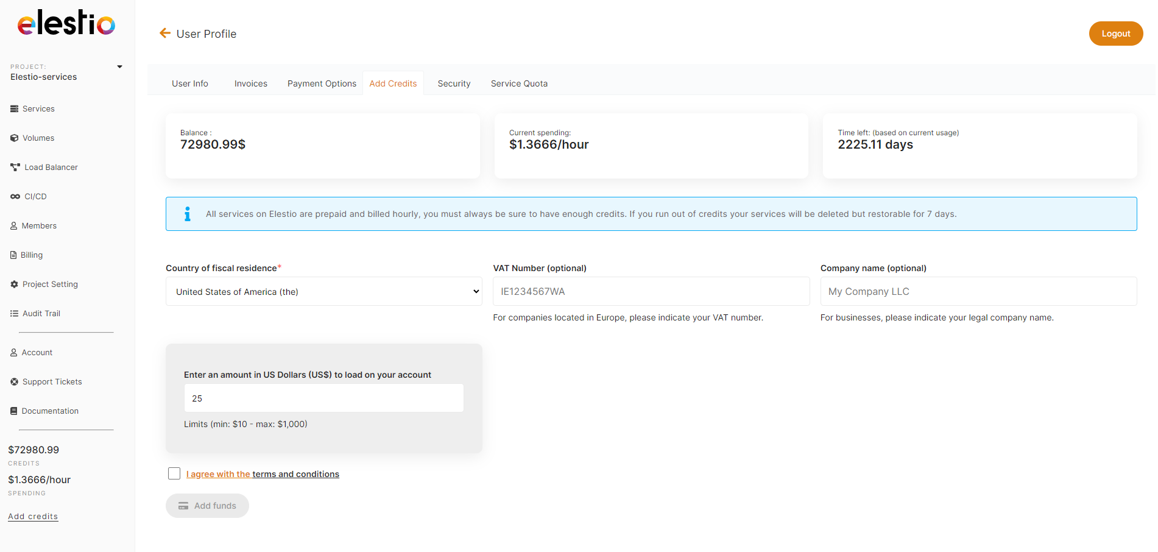Image resolution: width=1158 pixels, height=552 pixels.
Task: Open Project Setting gear icon
Action: (x=14, y=285)
